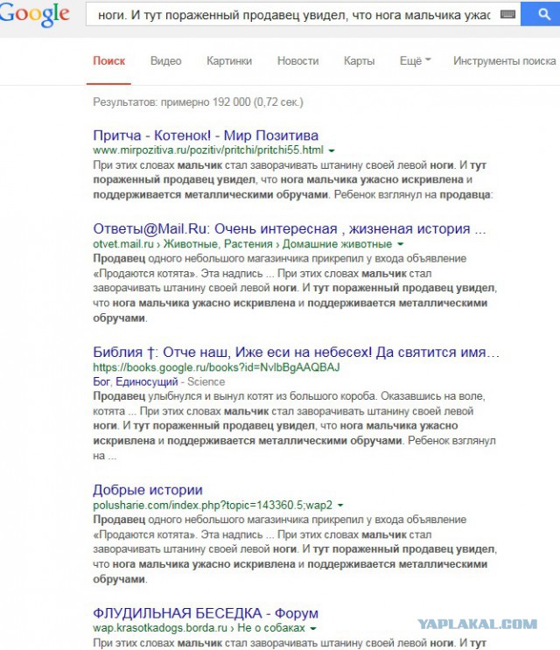Open Инструменты поиска
Screen dimensions: 560x650
[x=505, y=61]
